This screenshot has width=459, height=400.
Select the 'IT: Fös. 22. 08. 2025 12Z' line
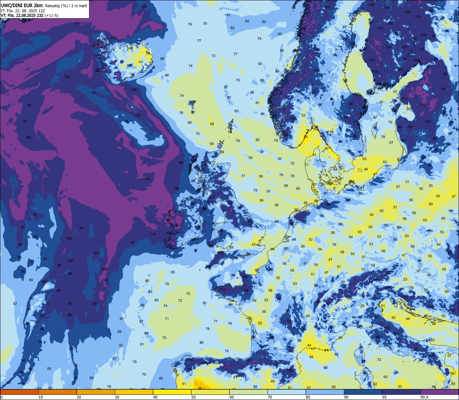(x=23, y=10)
